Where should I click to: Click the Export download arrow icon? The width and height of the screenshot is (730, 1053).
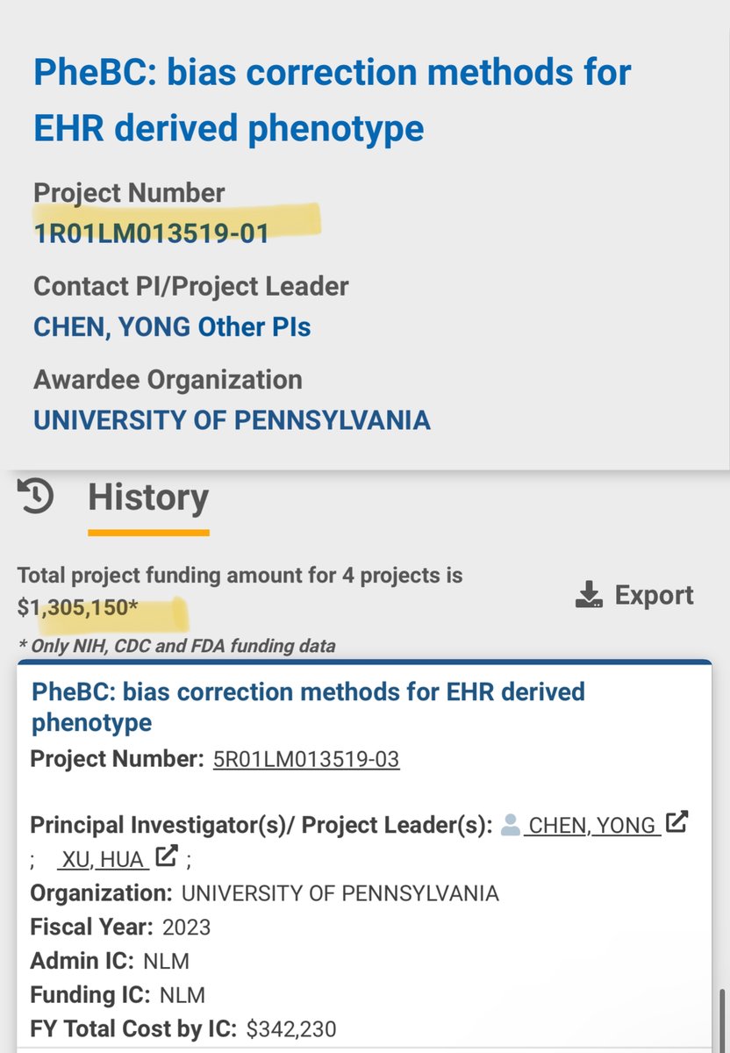pos(588,596)
